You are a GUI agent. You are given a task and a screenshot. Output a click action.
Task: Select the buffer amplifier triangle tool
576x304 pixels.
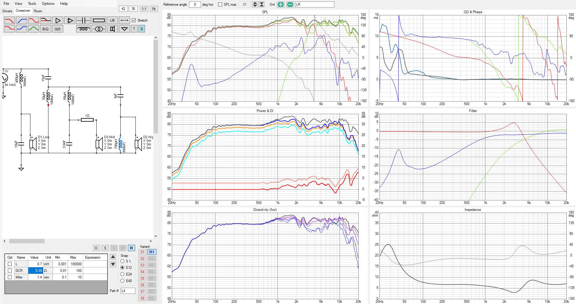click(57, 20)
